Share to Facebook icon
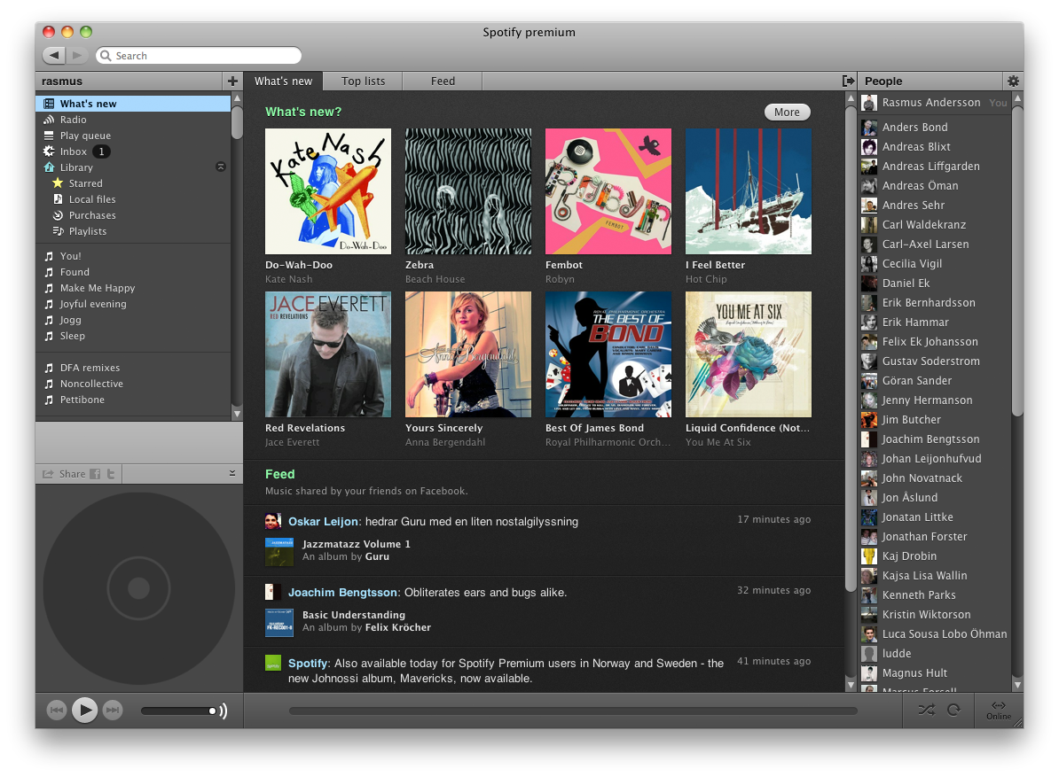 (x=95, y=474)
